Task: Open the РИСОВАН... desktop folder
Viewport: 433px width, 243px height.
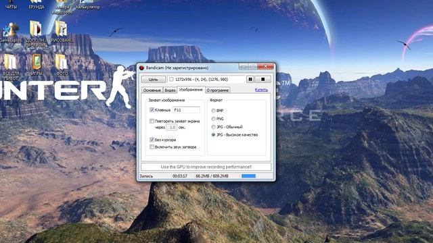Action: point(62,32)
